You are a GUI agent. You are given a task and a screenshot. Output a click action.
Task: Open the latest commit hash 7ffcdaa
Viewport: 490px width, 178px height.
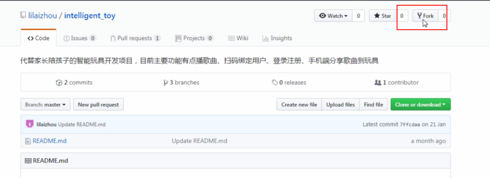[x=410, y=124]
